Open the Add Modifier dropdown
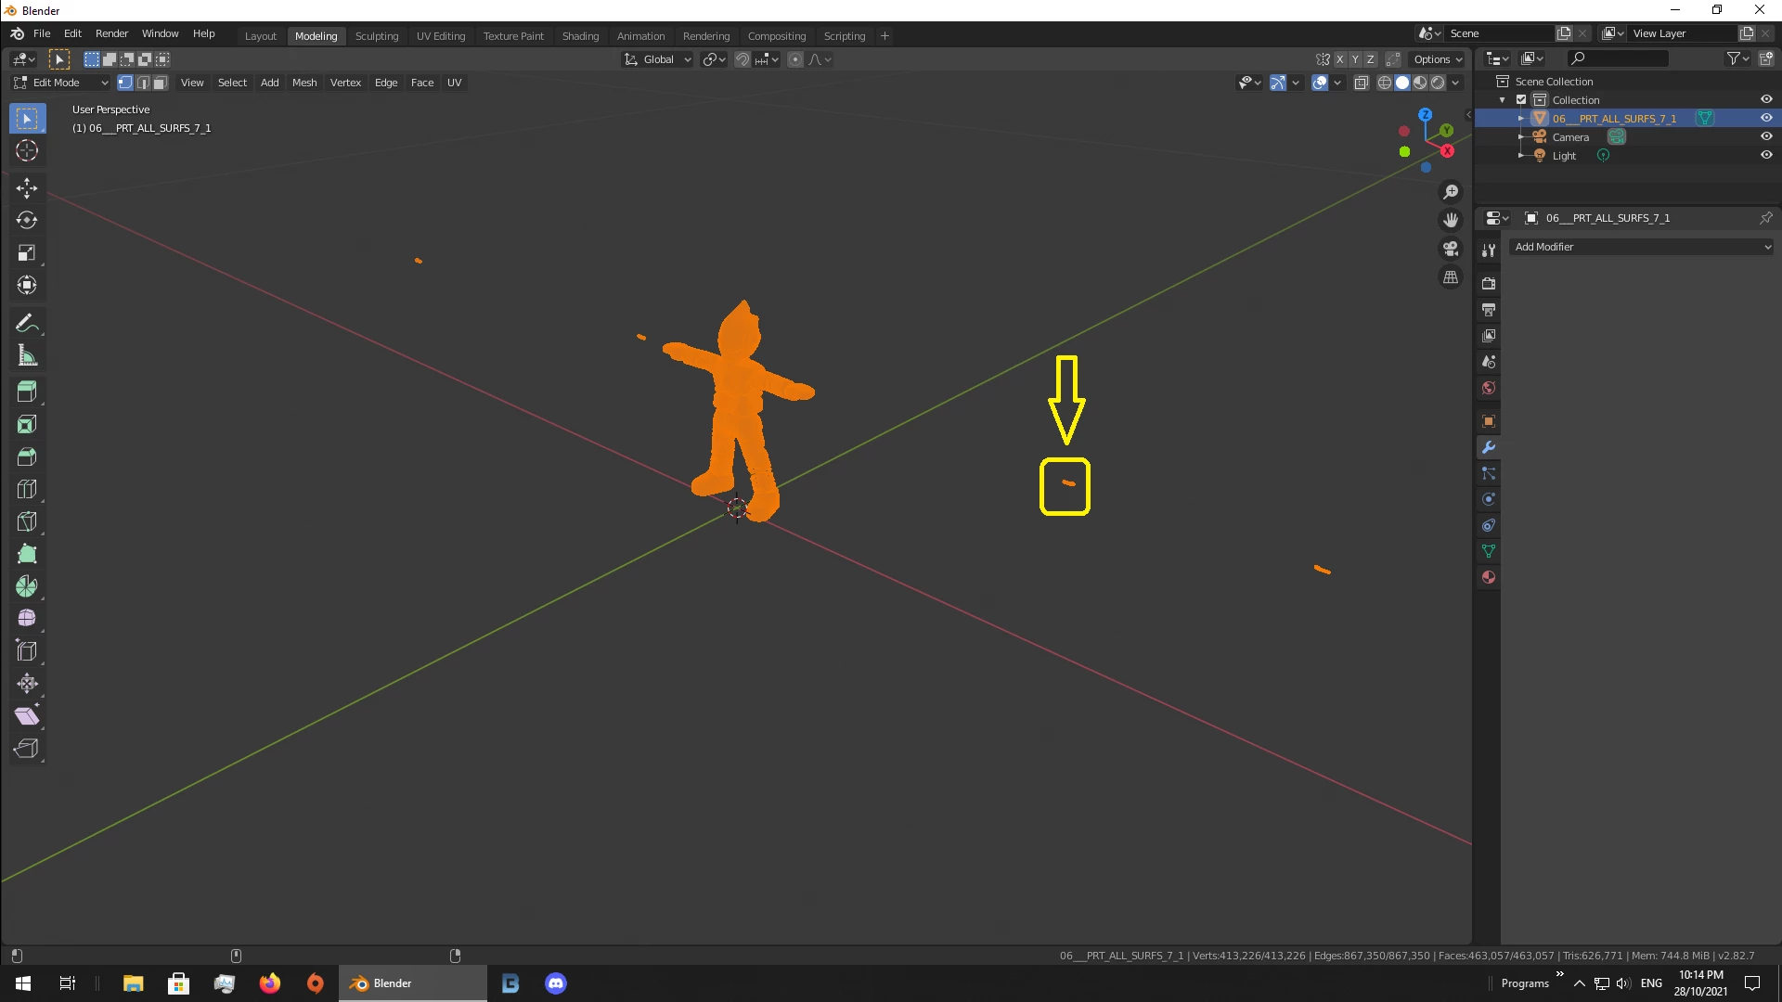This screenshot has height=1002, width=1782. tap(1642, 247)
